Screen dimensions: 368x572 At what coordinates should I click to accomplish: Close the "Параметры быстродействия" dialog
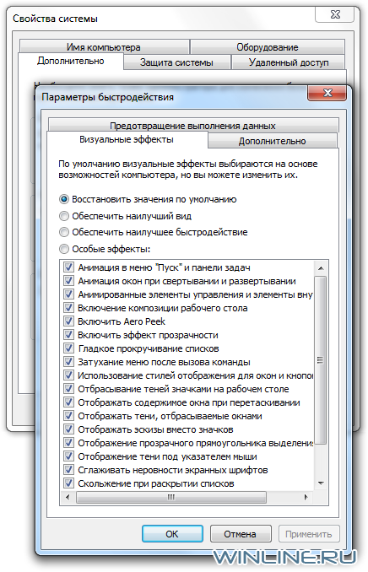tap(327, 93)
